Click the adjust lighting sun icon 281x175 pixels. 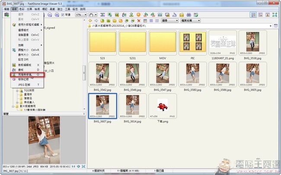[138, 15]
